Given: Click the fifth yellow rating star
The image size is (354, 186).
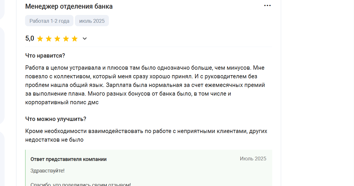Looking at the screenshot, I should coord(75,39).
